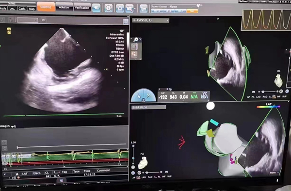This screenshot has width=291, height=191.
Task: Open the Verification tab
Action: 82,8
